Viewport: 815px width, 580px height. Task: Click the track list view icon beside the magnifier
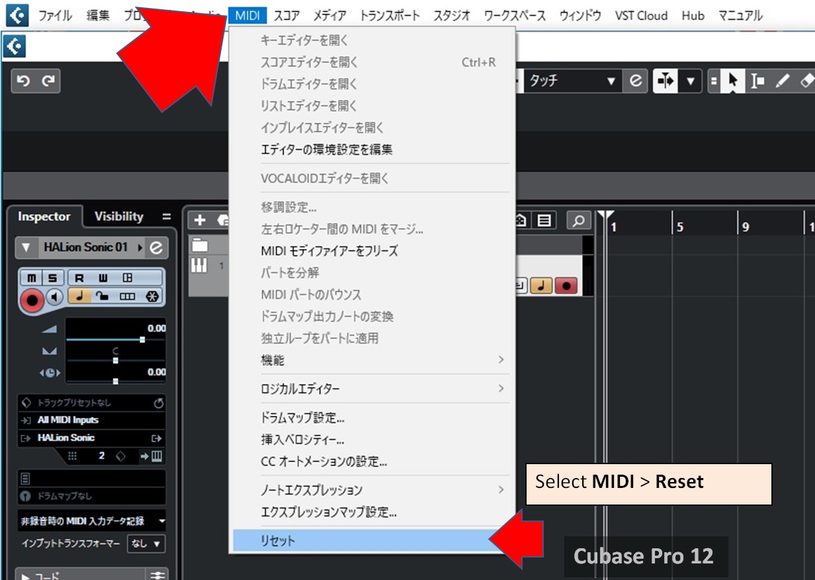point(544,220)
